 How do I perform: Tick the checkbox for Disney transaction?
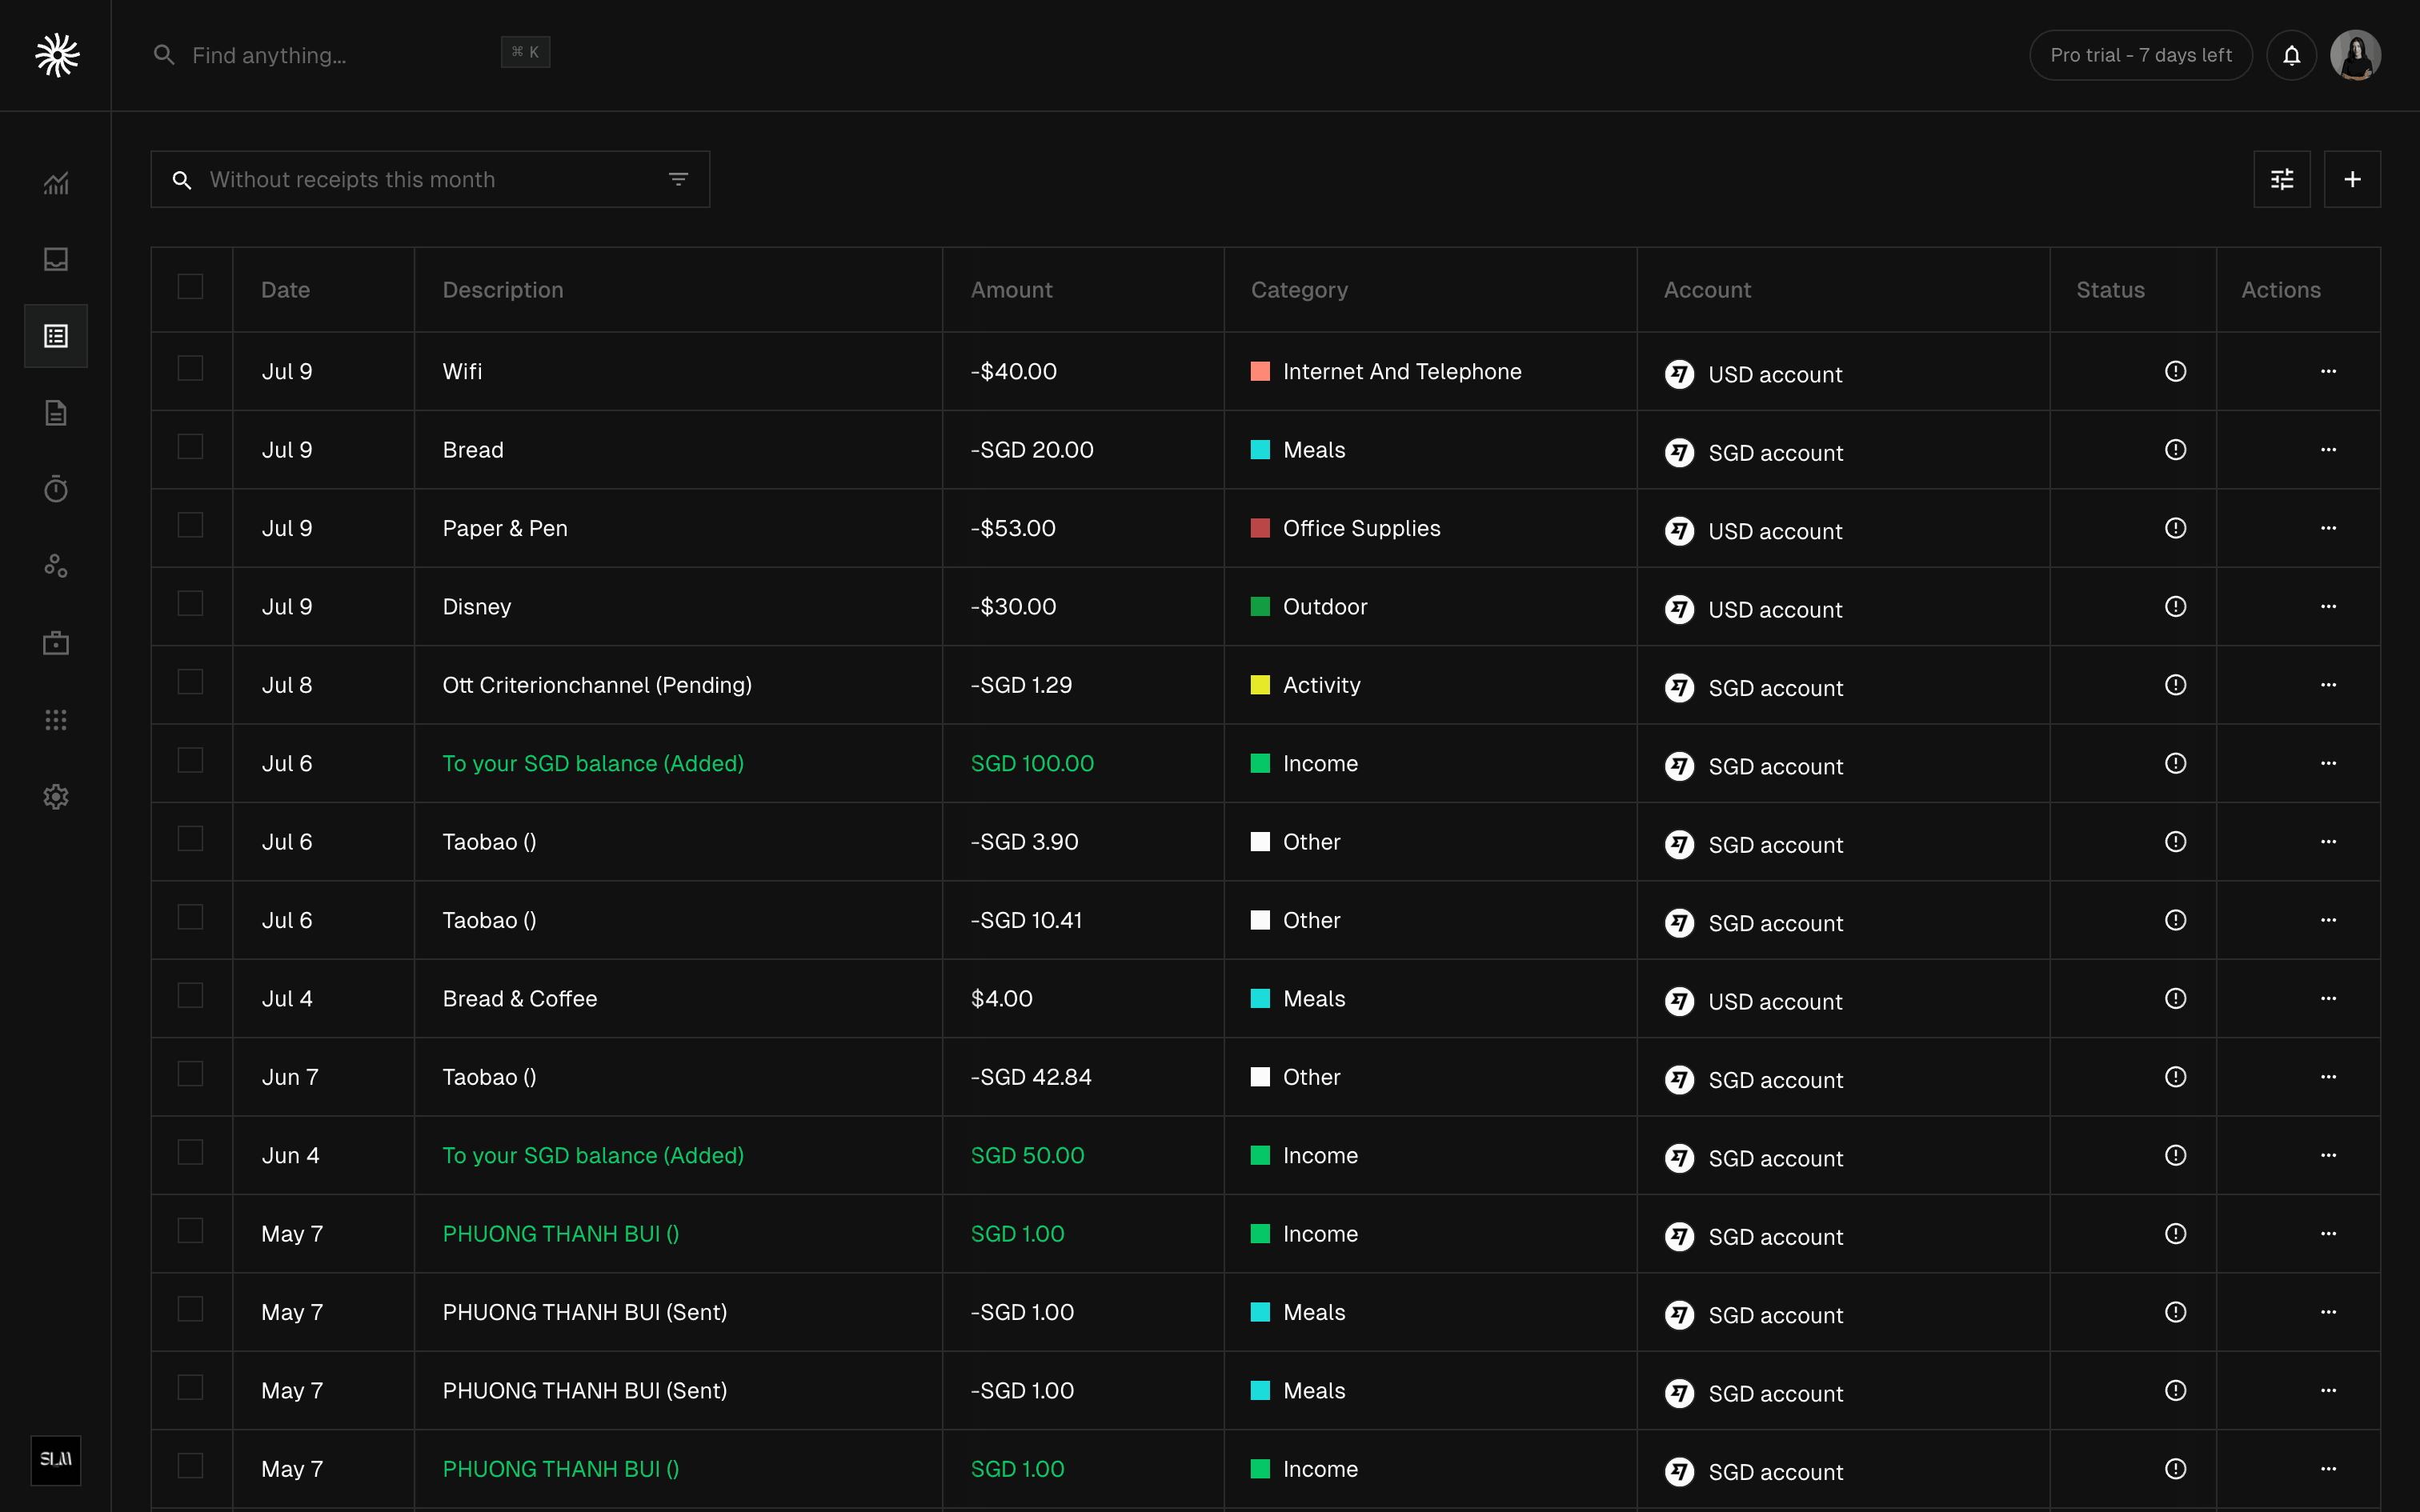(x=190, y=604)
